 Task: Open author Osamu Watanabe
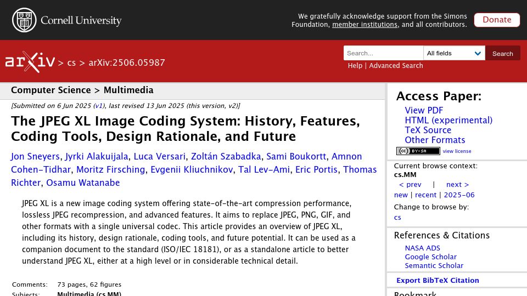click(x=83, y=183)
